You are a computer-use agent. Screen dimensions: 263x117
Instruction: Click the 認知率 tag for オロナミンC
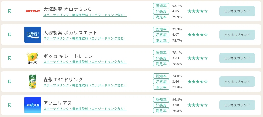[161, 6]
